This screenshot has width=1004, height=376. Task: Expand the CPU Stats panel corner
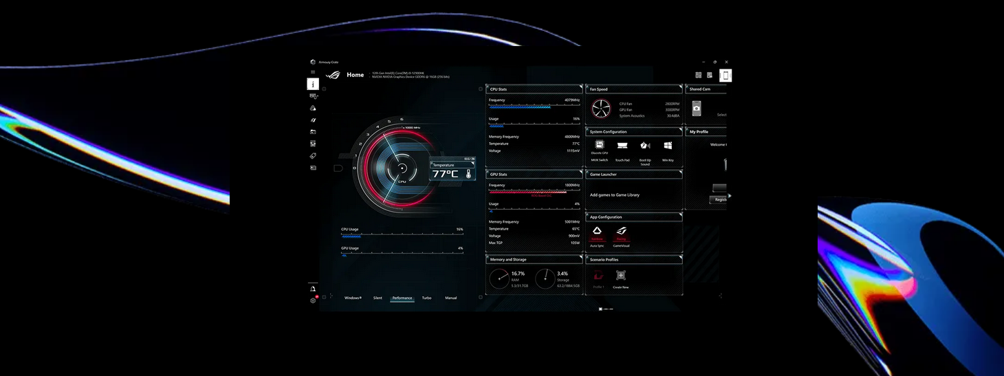pyautogui.click(x=580, y=87)
